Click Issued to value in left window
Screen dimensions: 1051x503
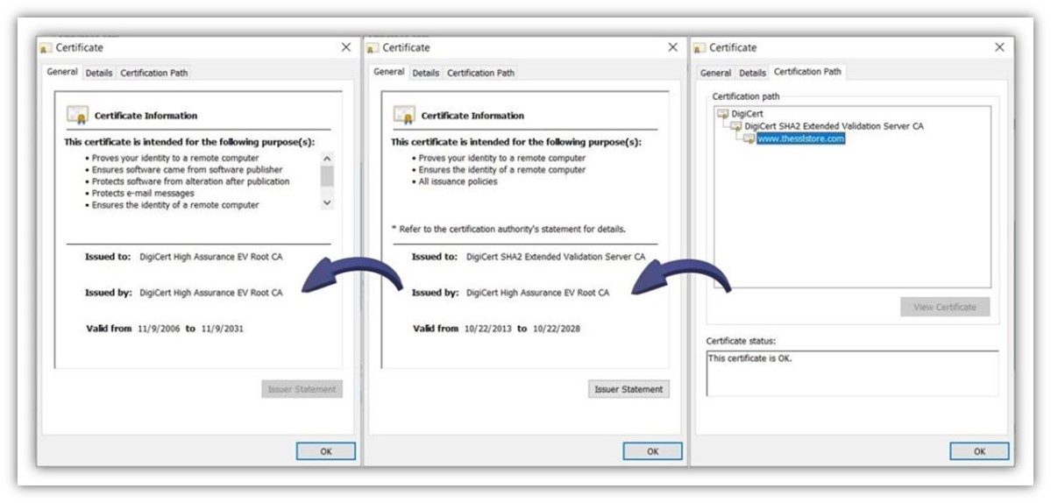point(211,257)
